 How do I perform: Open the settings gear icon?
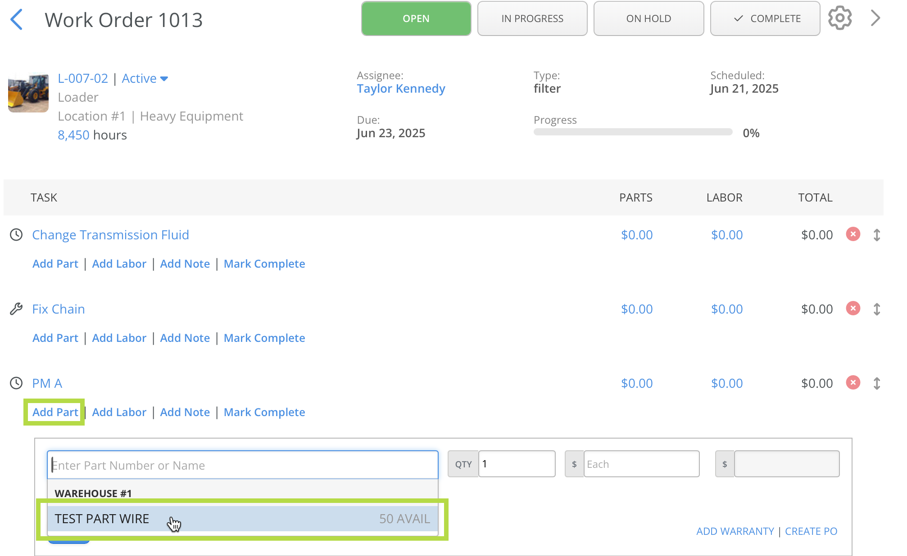click(x=840, y=18)
